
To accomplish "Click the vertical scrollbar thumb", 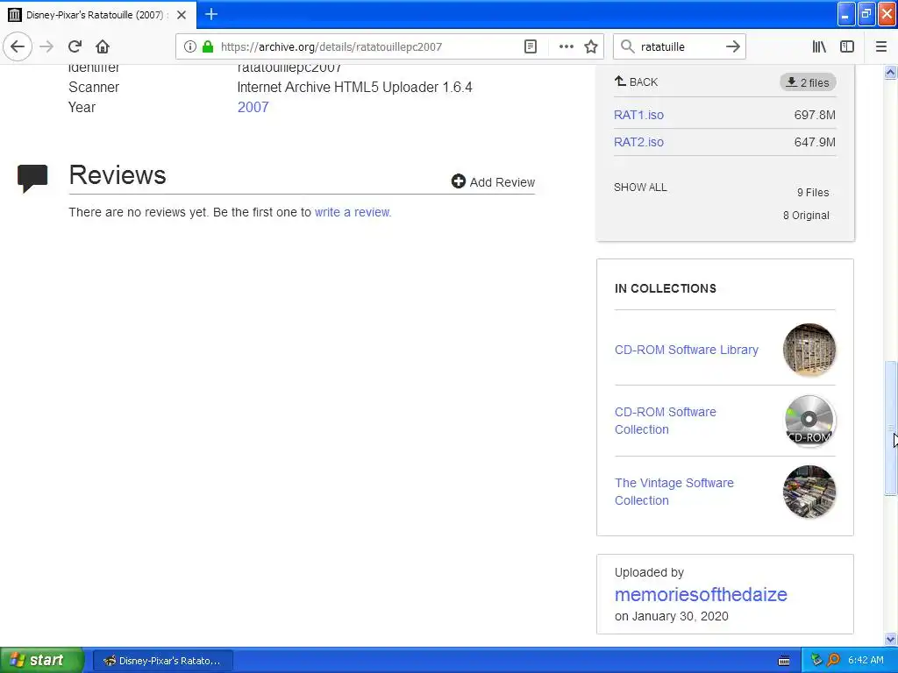I will tap(891, 428).
